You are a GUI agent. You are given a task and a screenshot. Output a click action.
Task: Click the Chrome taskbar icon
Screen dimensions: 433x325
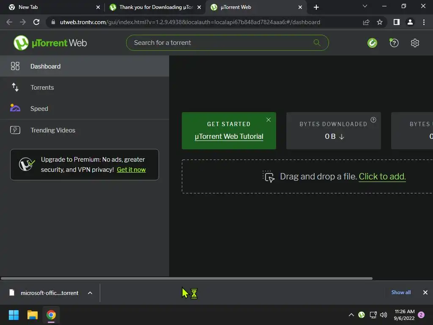[x=51, y=315]
